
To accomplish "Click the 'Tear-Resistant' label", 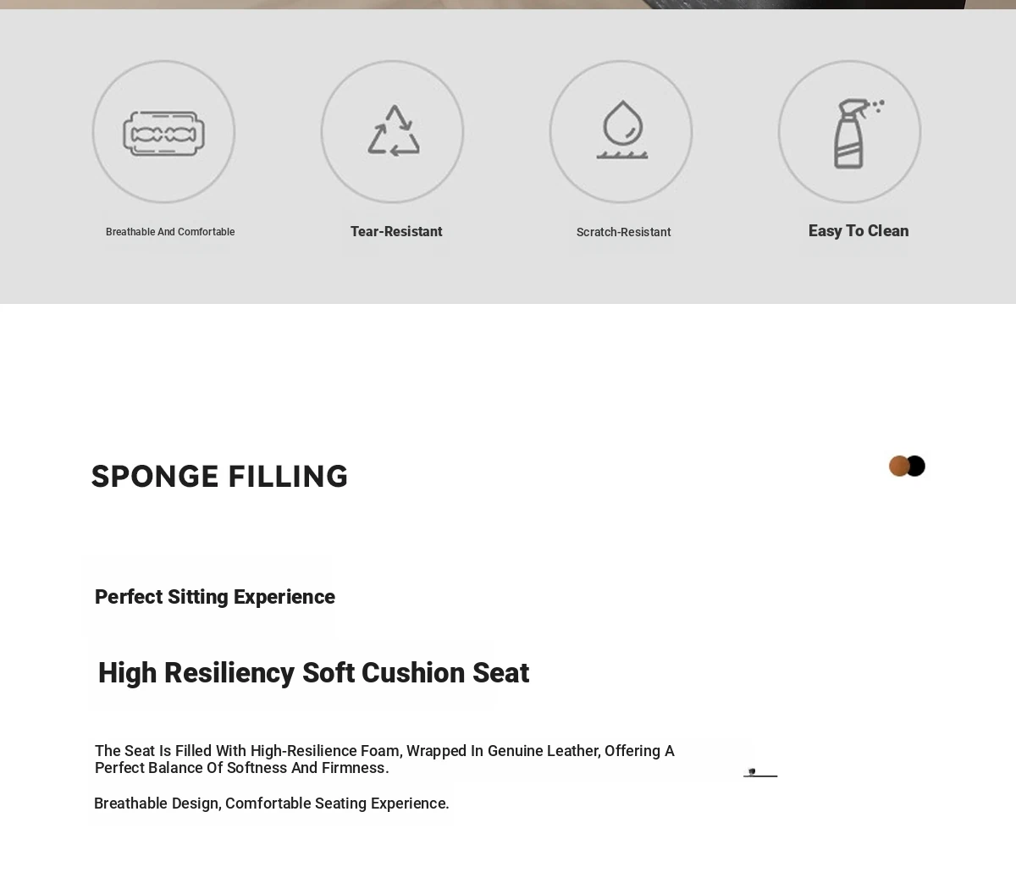I will pyautogui.click(x=396, y=231).
